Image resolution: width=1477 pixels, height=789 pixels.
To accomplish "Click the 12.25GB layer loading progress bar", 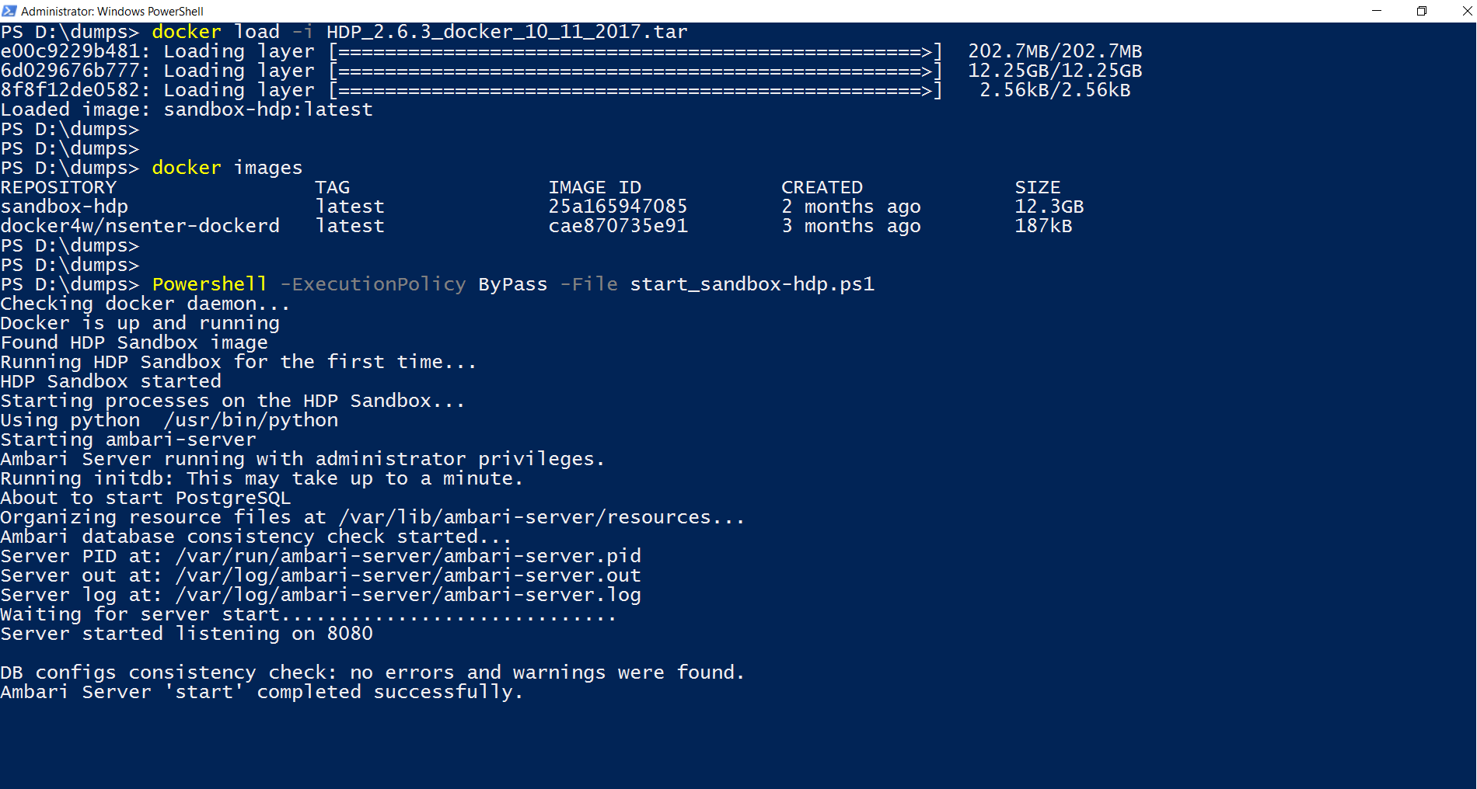I will [635, 71].
